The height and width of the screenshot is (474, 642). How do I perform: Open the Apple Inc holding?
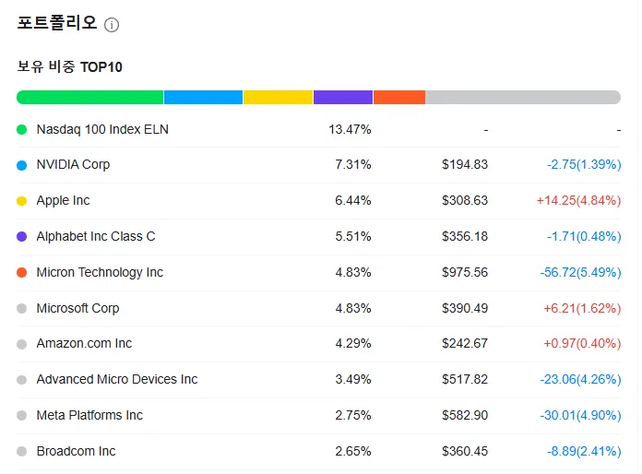[x=63, y=200]
